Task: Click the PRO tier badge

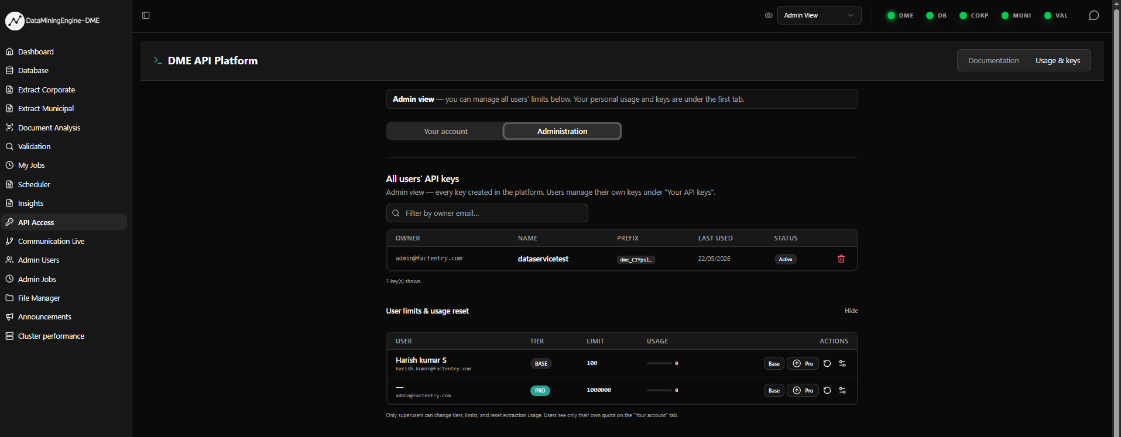Action: [540, 390]
